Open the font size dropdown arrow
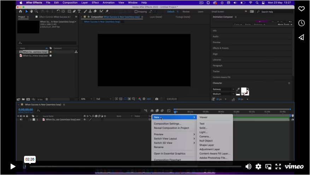 pyautogui.click(x=226, y=99)
